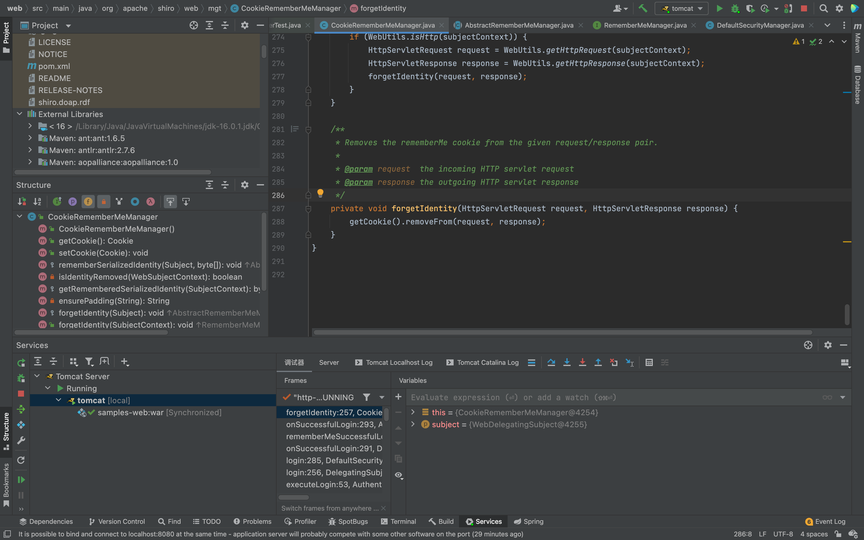Viewport: 864px width, 540px height.
Task: Expand Maven: ant:ant:1.6.5 library
Action: [x=30, y=138]
